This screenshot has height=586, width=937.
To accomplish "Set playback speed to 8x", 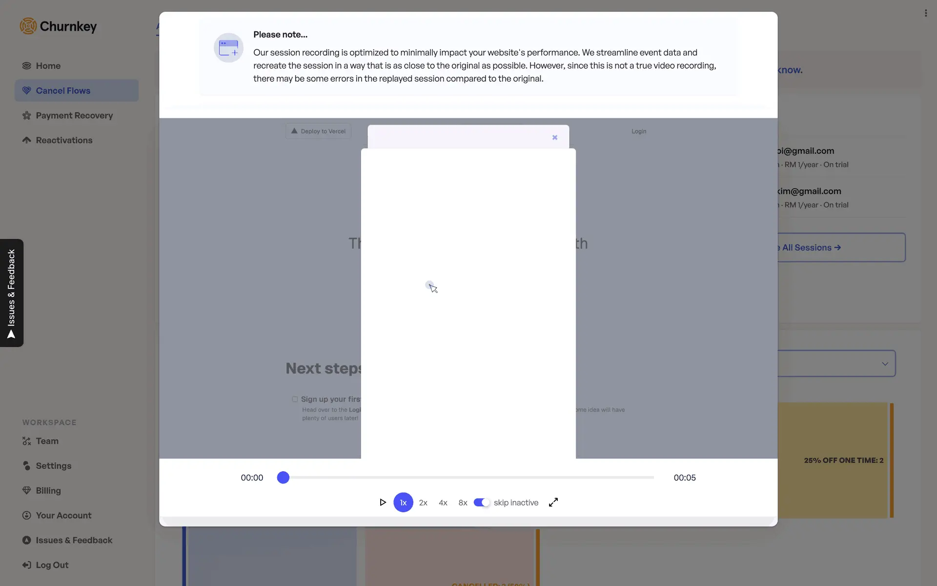I will point(463,502).
